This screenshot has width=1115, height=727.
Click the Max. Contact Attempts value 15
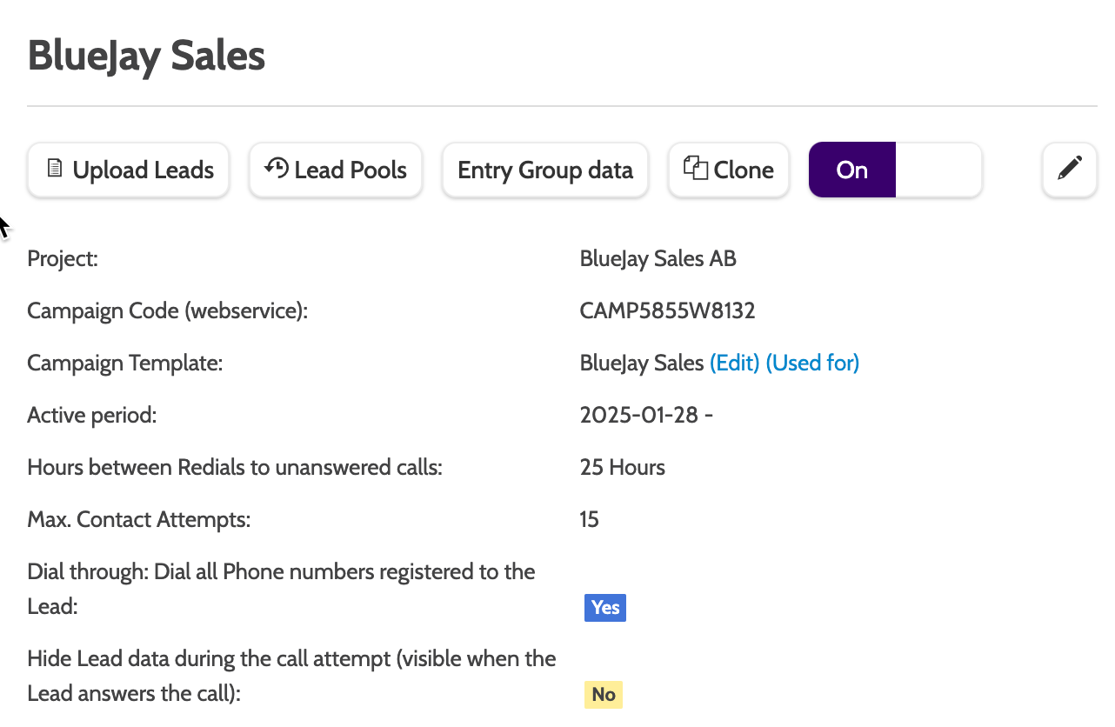click(589, 519)
